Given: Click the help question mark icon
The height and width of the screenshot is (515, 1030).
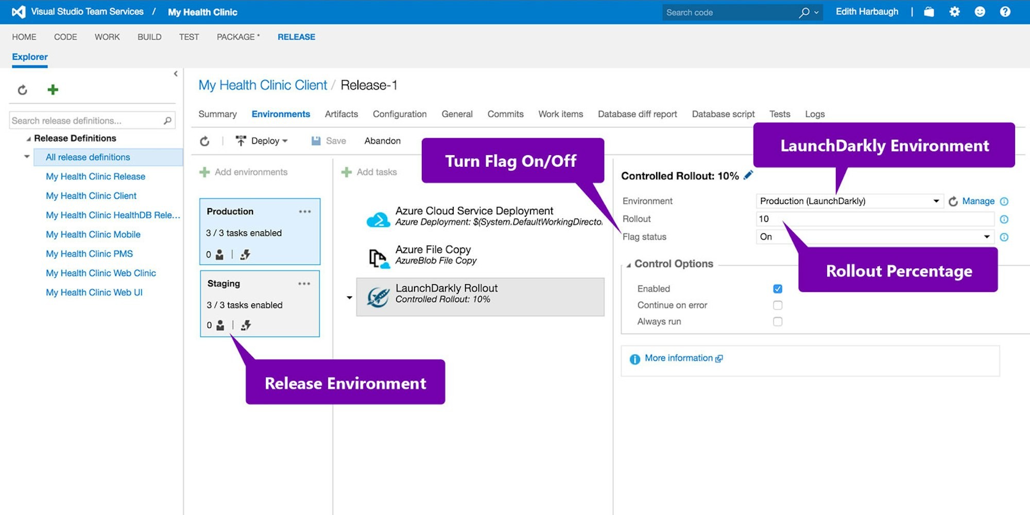Looking at the screenshot, I should pyautogui.click(x=1005, y=12).
